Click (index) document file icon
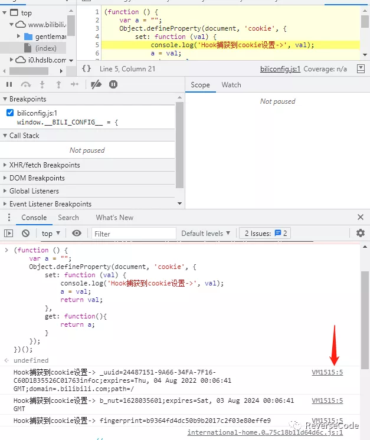The width and height of the screenshot is (370, 440). 28,48
